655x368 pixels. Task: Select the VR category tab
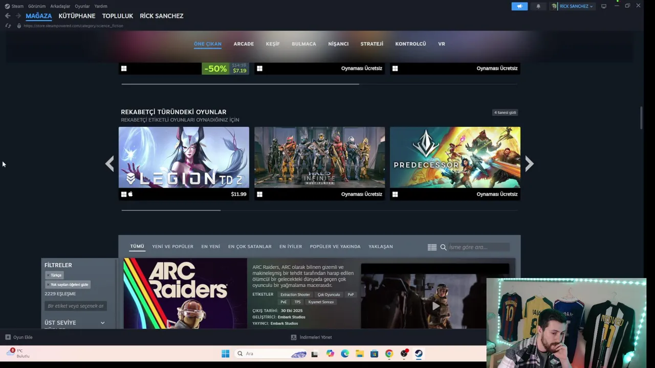(442, 44)
